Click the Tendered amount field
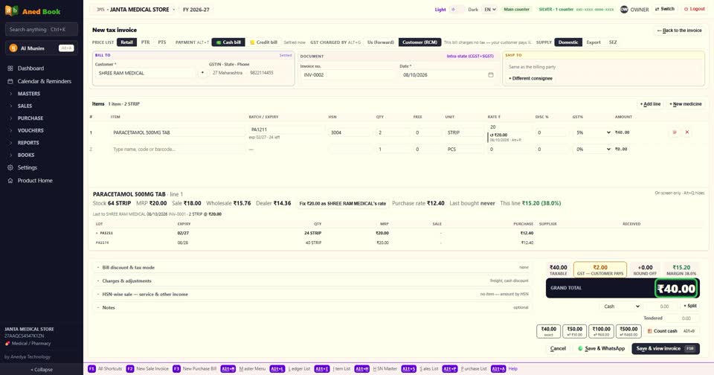The image size is (714, 375). [x=683, y=318]
